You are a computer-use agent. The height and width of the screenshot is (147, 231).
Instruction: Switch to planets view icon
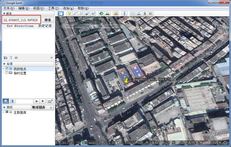coord(116,14)
